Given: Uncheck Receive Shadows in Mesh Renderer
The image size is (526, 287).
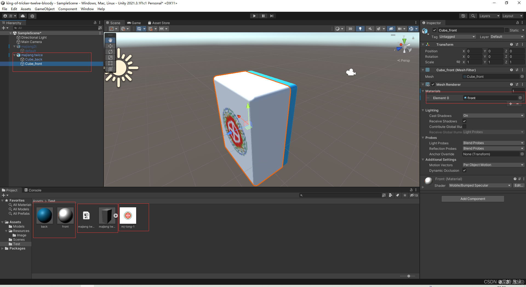Looking at the screenshot, I should 464,121.
